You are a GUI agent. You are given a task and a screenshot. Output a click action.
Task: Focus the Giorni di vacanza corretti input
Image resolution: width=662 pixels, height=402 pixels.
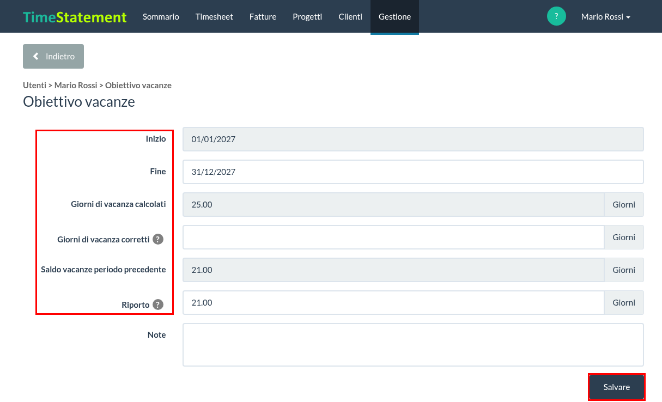click(x=393, y=237)
